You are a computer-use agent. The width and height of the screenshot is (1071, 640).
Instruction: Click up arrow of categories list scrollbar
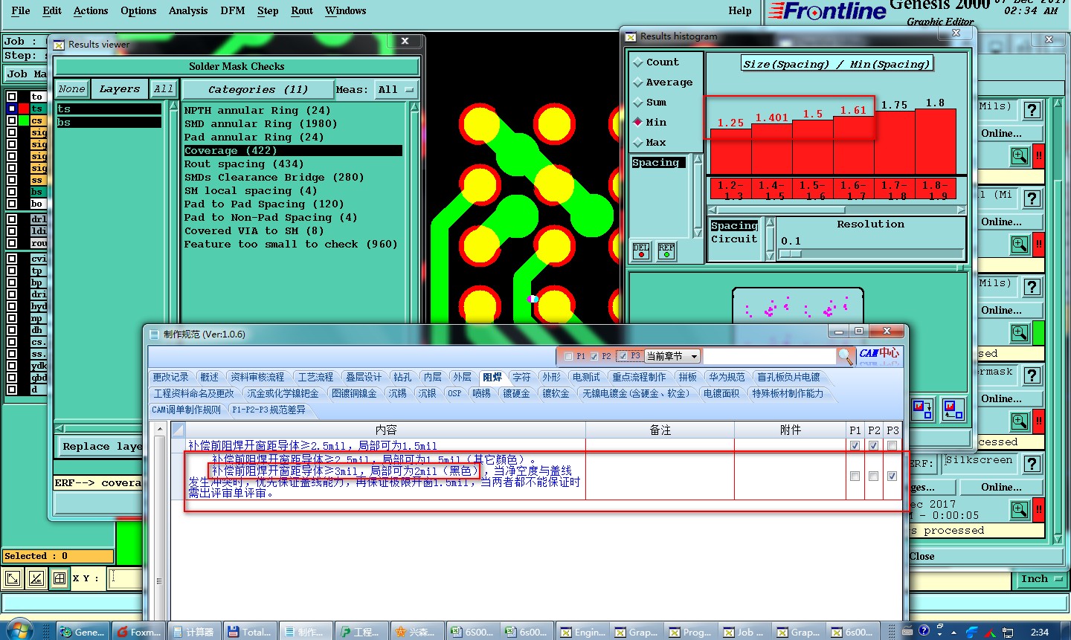coord(414,108)
